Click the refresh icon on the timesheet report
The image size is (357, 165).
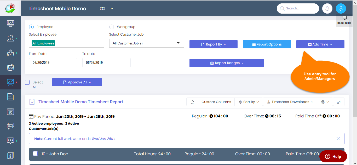coord(192,102)
